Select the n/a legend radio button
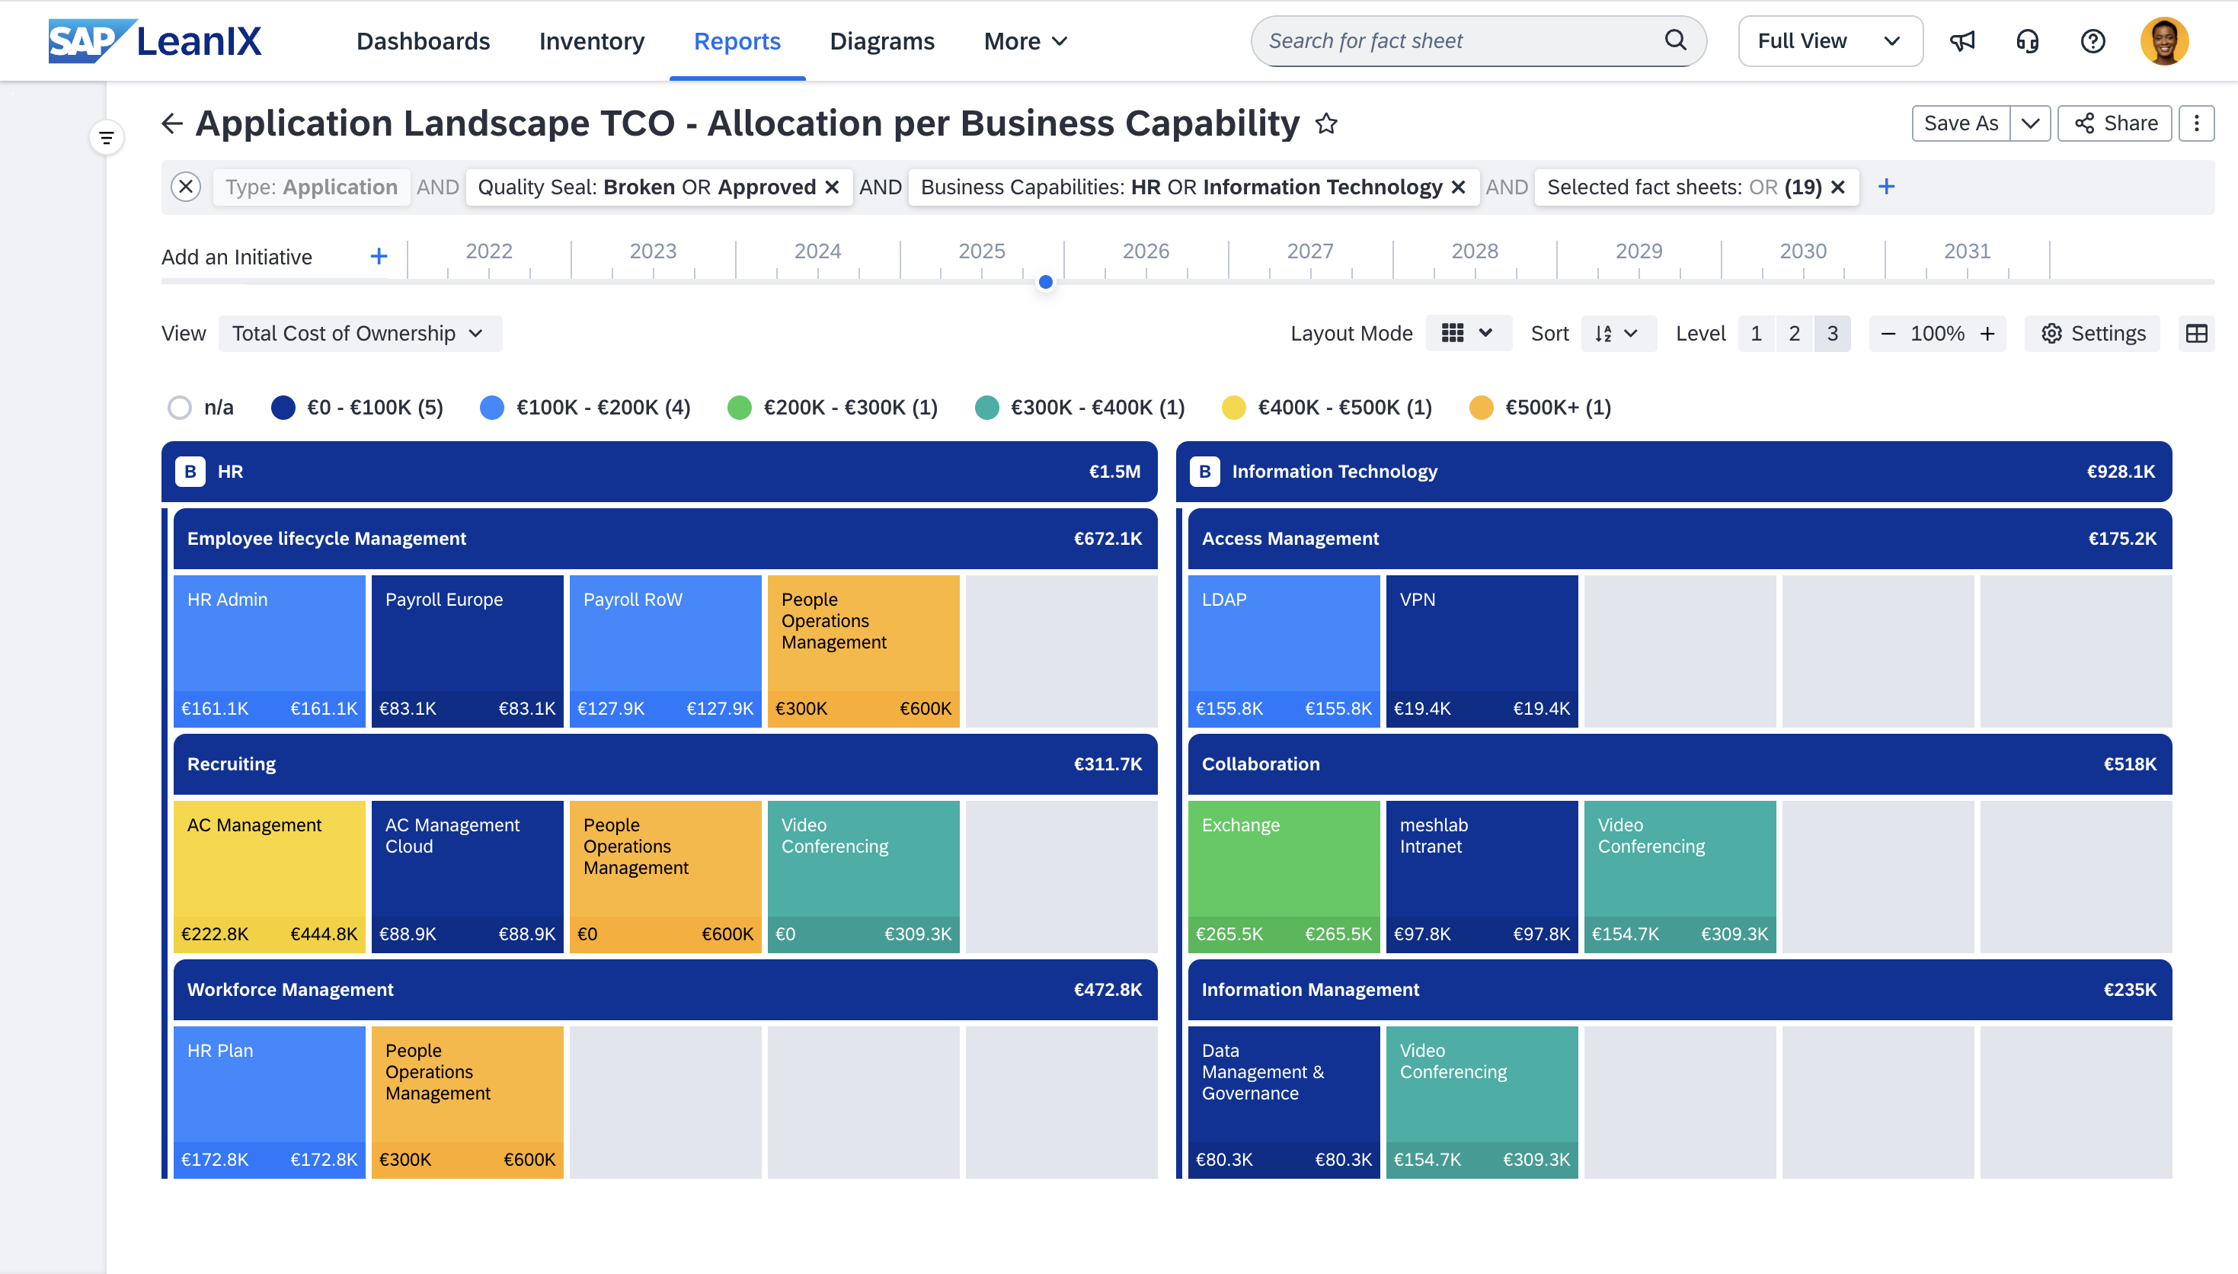This screenshot has width=2238, height=1274. point(179,407)
